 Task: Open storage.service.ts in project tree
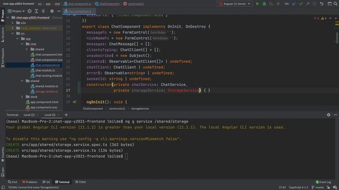pos(46,91)
